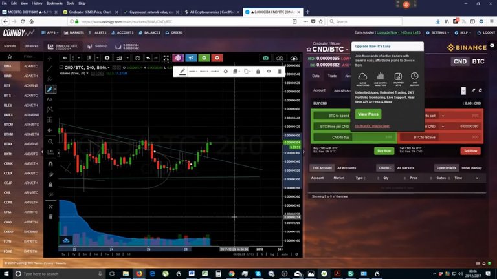
Task: Click Logout in header
Action: [x=486, y=32]
